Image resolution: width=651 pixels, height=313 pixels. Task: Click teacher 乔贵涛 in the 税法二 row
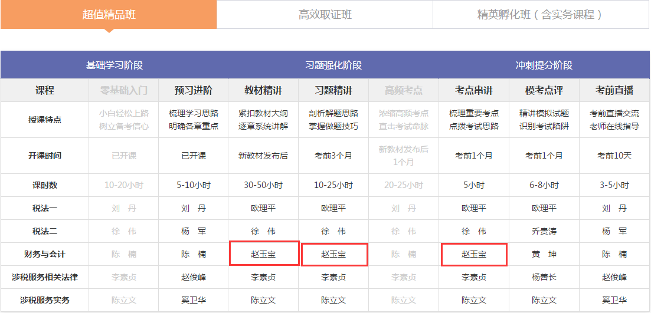click(544, 231)
